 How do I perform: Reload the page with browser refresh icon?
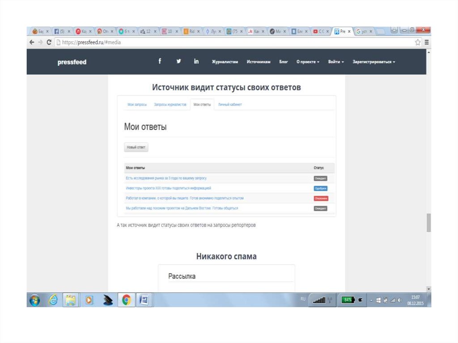[x=49, y=42]
